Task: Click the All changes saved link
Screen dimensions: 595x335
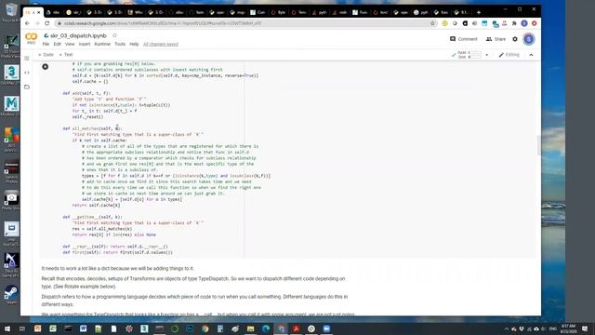Action: [x=161, y=44]
